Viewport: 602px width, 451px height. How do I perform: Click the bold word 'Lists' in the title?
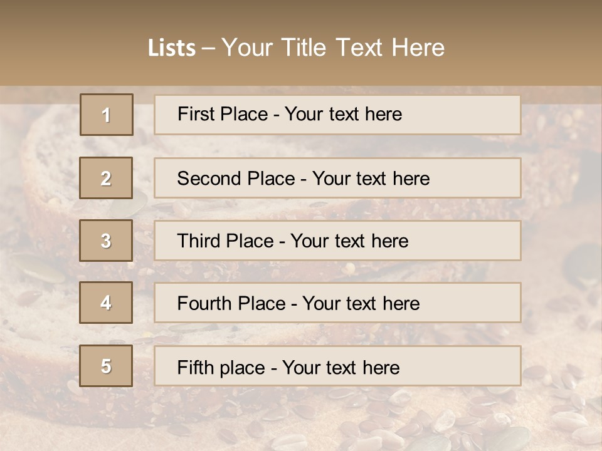pos(172,48)
